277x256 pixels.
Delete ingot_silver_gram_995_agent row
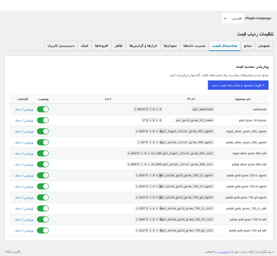(x=18, y=132)
